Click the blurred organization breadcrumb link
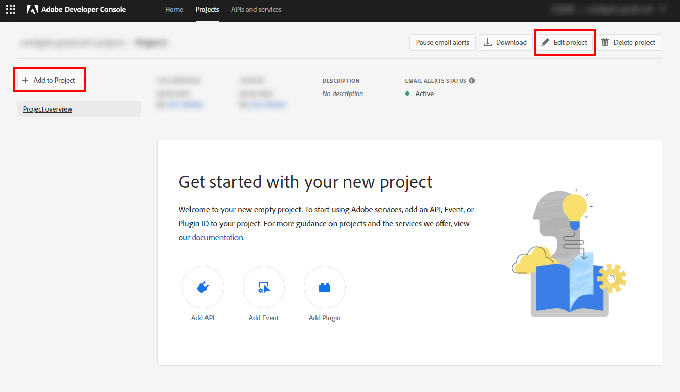 pos(72,43)
